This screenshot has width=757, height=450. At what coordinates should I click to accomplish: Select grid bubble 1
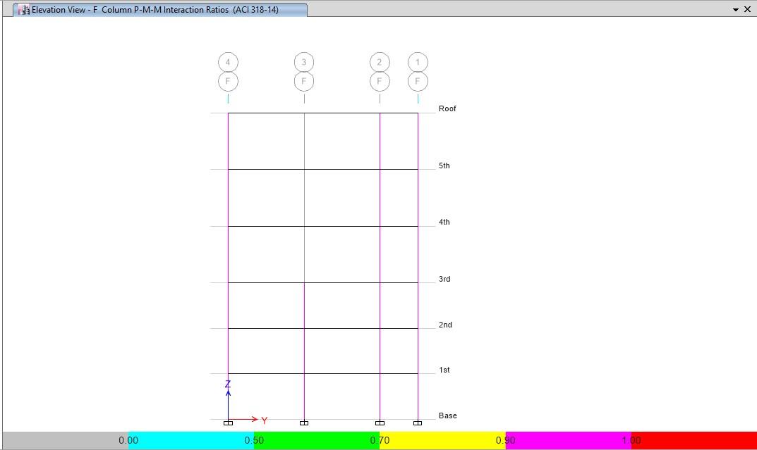tap(418, 62)
